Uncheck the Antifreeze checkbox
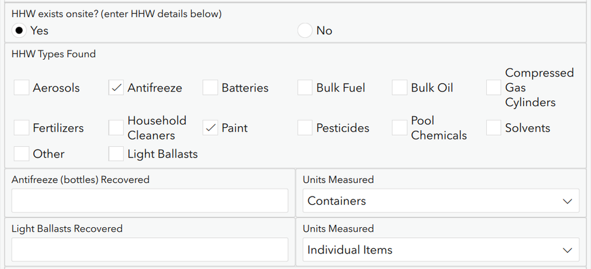 point(117,88)
